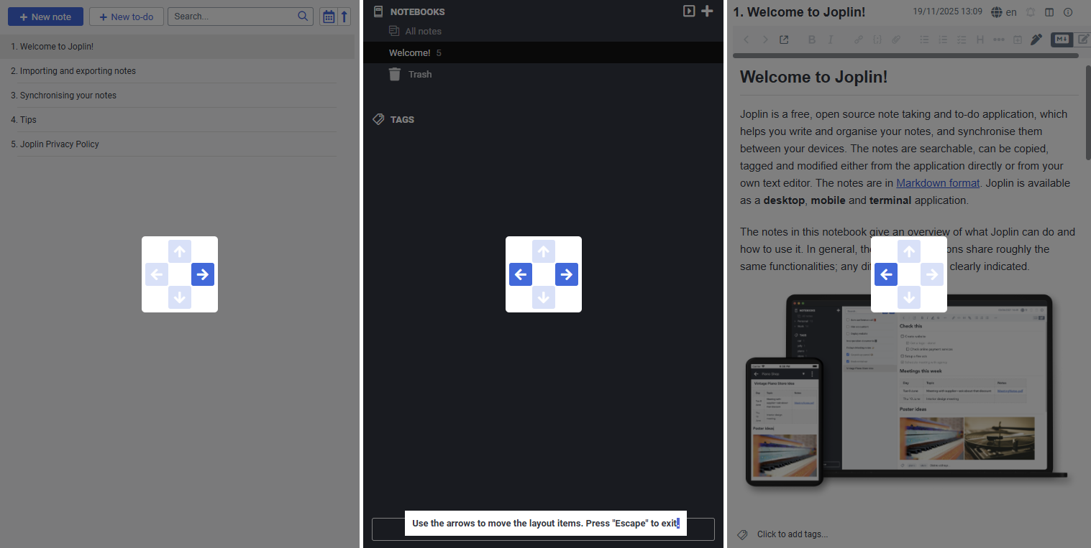Click the horizontal scrollbar under the editor toolbar
1091x548 pixels.
click(905, 55)
